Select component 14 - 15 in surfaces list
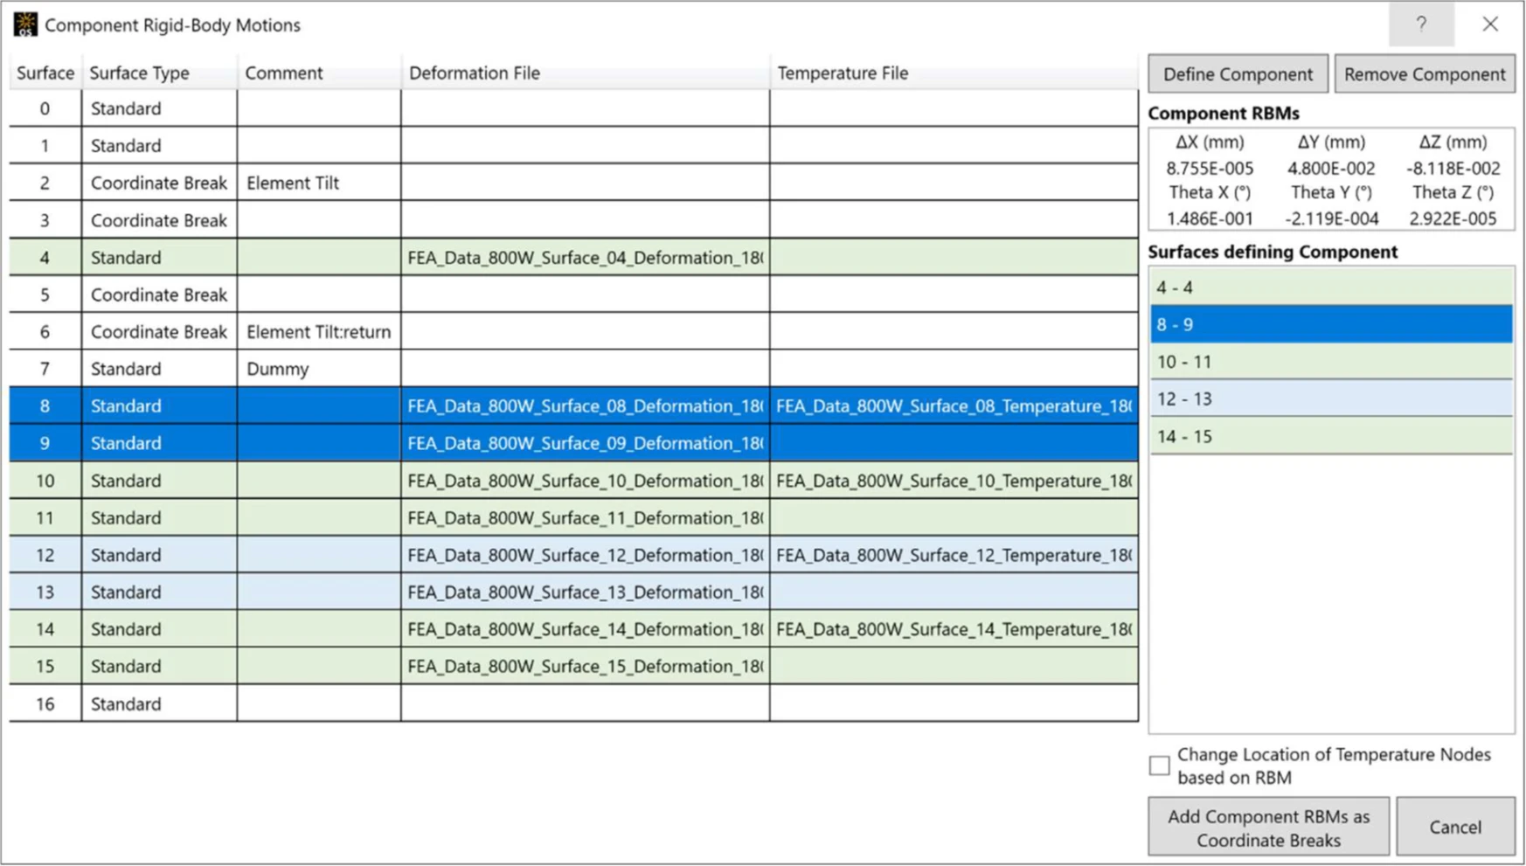Image resolution: width=1526 pixels, height=866 pixels. pos(1331,436)
